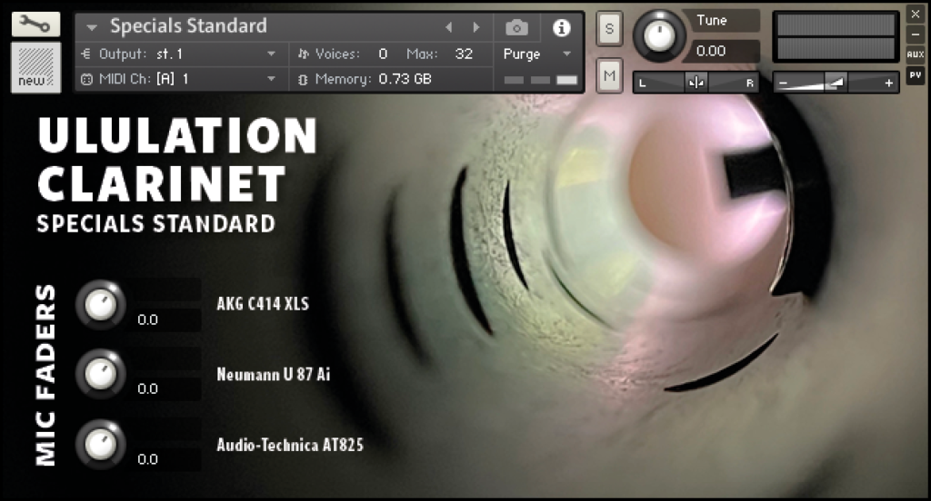Click the Max voices value 32
This screenshot has height=501, width=931.
[464, 54]
